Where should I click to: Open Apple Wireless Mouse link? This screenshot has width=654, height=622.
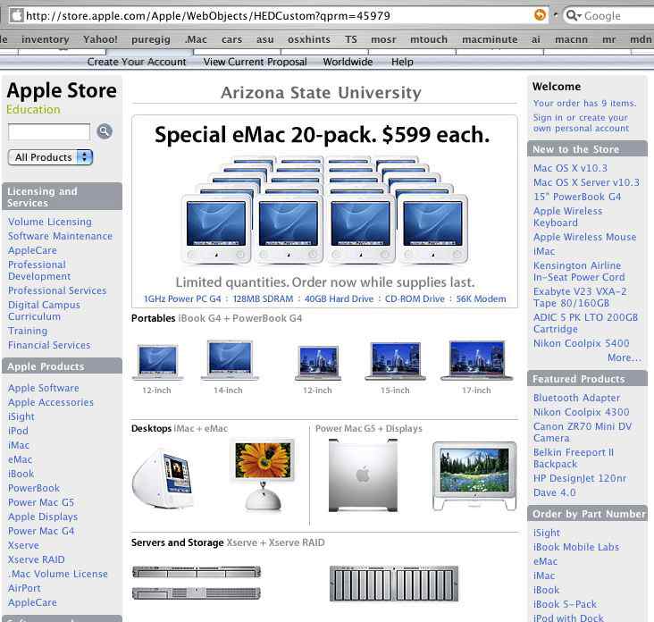click(585, 237)
